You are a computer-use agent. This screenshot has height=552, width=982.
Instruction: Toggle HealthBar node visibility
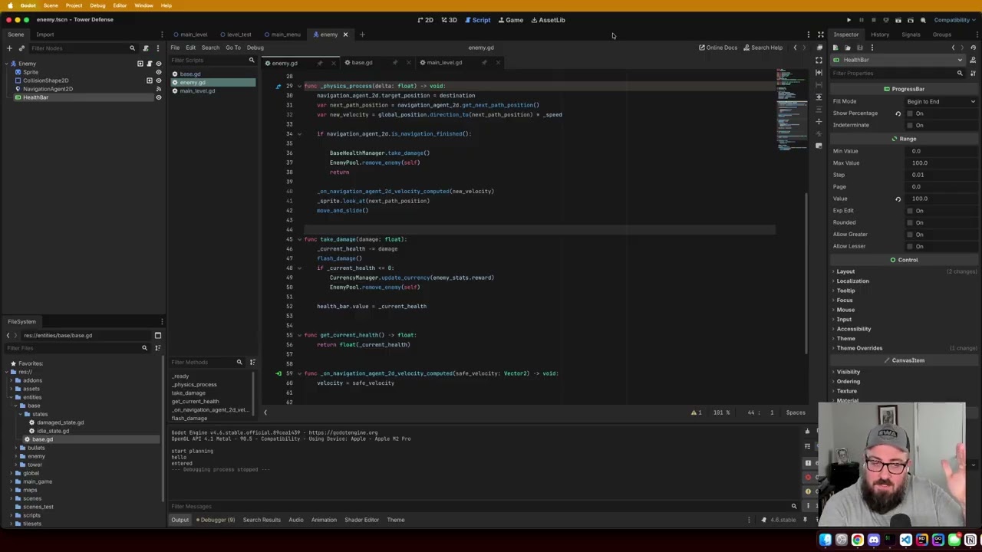pos(159,97)
